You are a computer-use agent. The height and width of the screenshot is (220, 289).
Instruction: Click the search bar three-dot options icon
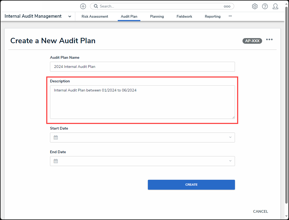click(227, 6)
